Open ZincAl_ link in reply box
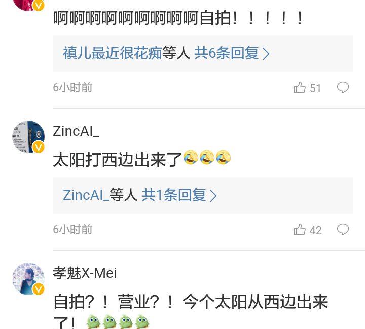The height and width of the screenshot is (329, 365). point(86,195)
